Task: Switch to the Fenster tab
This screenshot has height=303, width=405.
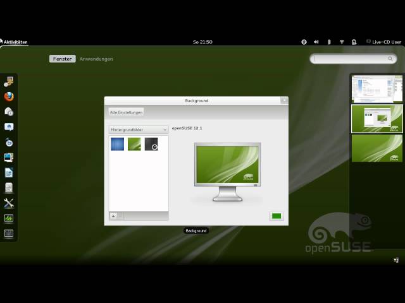Action: pyautogui.click(x=62, y=59)
